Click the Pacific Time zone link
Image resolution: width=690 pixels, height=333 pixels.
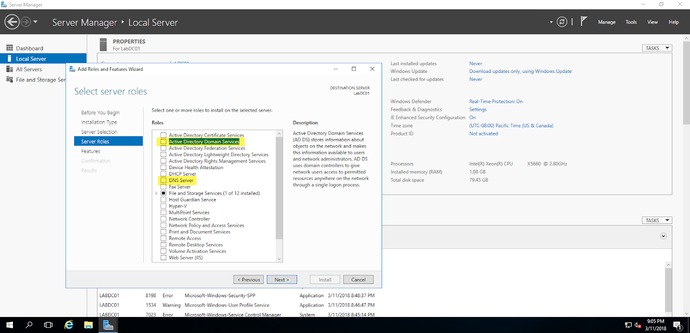point(511,126)
